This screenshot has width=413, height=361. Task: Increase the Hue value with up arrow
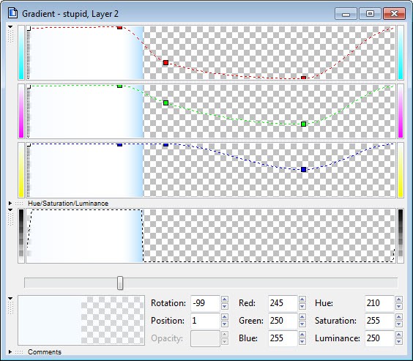point(399,299)
